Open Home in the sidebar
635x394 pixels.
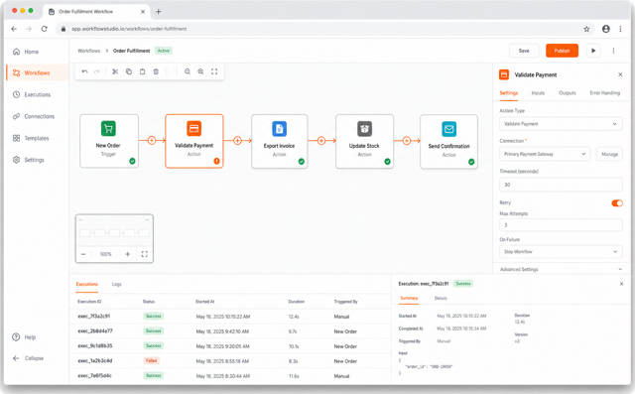tap(26, 52)
